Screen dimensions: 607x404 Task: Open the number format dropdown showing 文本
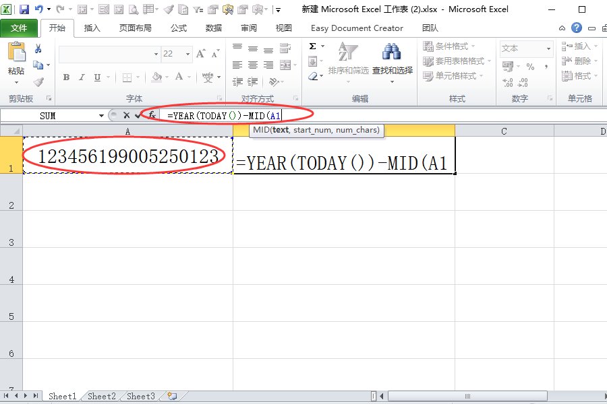pyautogui.click(x=547, y=48)
